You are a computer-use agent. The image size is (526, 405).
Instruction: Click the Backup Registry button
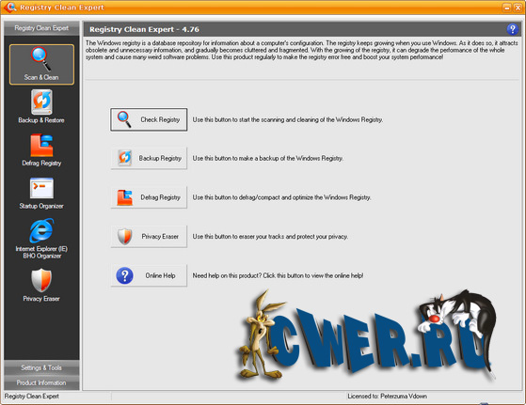click(x=149, y=158)
